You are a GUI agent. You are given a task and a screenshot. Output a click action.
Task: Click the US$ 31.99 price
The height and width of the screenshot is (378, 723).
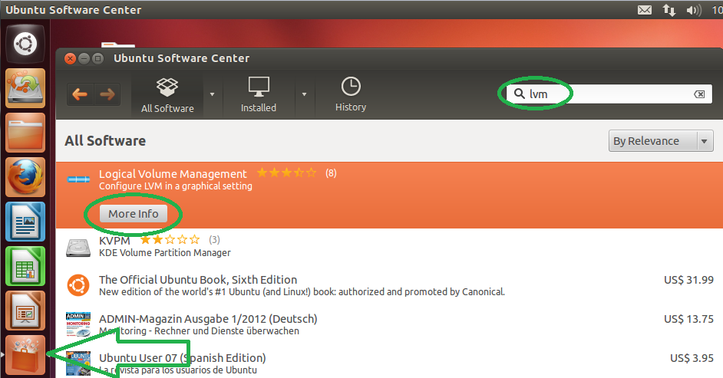pos(688,280)
